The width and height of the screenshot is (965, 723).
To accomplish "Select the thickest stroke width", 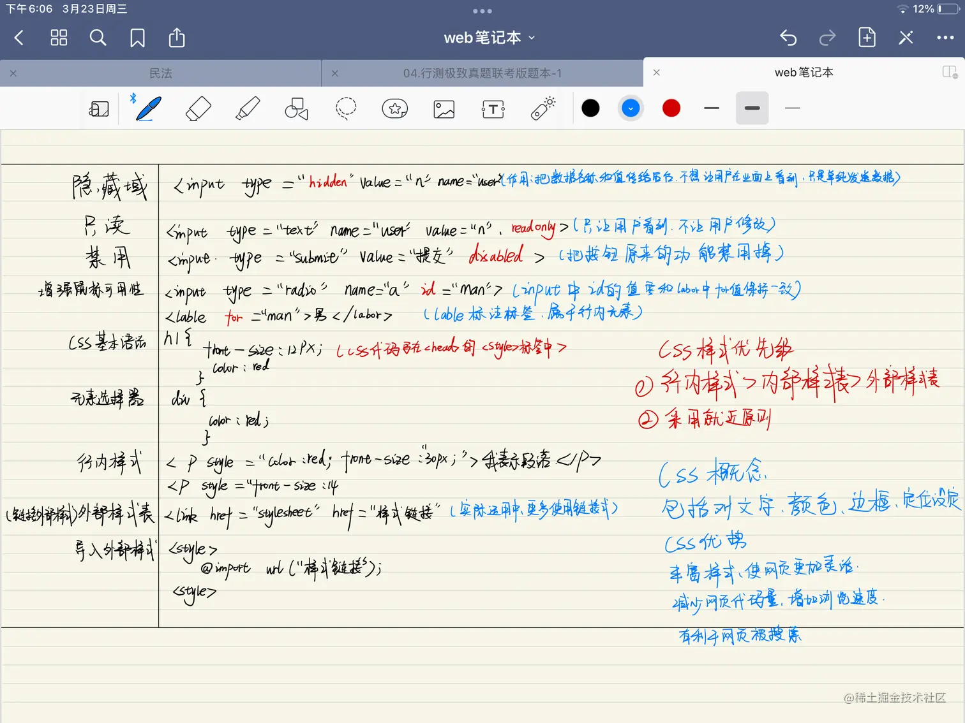I will click(752, 108).
